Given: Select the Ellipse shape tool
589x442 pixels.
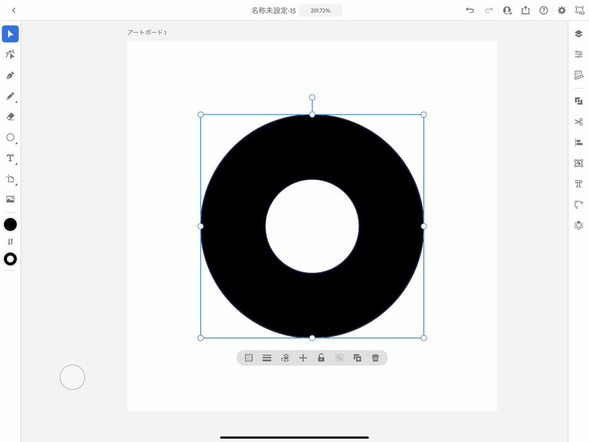Looking at the screenshot, I should (10, 138).
